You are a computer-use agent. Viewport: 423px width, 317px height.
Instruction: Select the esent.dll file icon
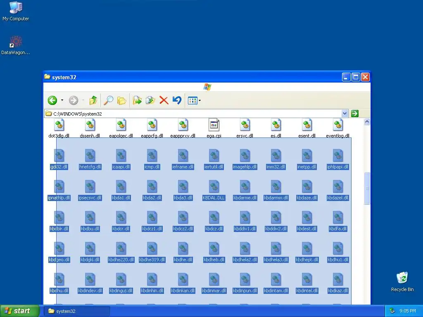click(x=307, y=125)
